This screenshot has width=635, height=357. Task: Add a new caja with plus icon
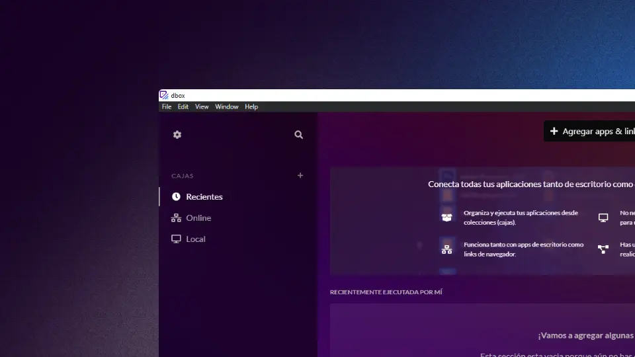tap(300, 176)
